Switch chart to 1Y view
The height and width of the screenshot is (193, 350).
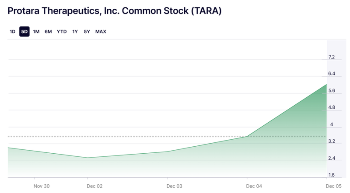(75, 31)
